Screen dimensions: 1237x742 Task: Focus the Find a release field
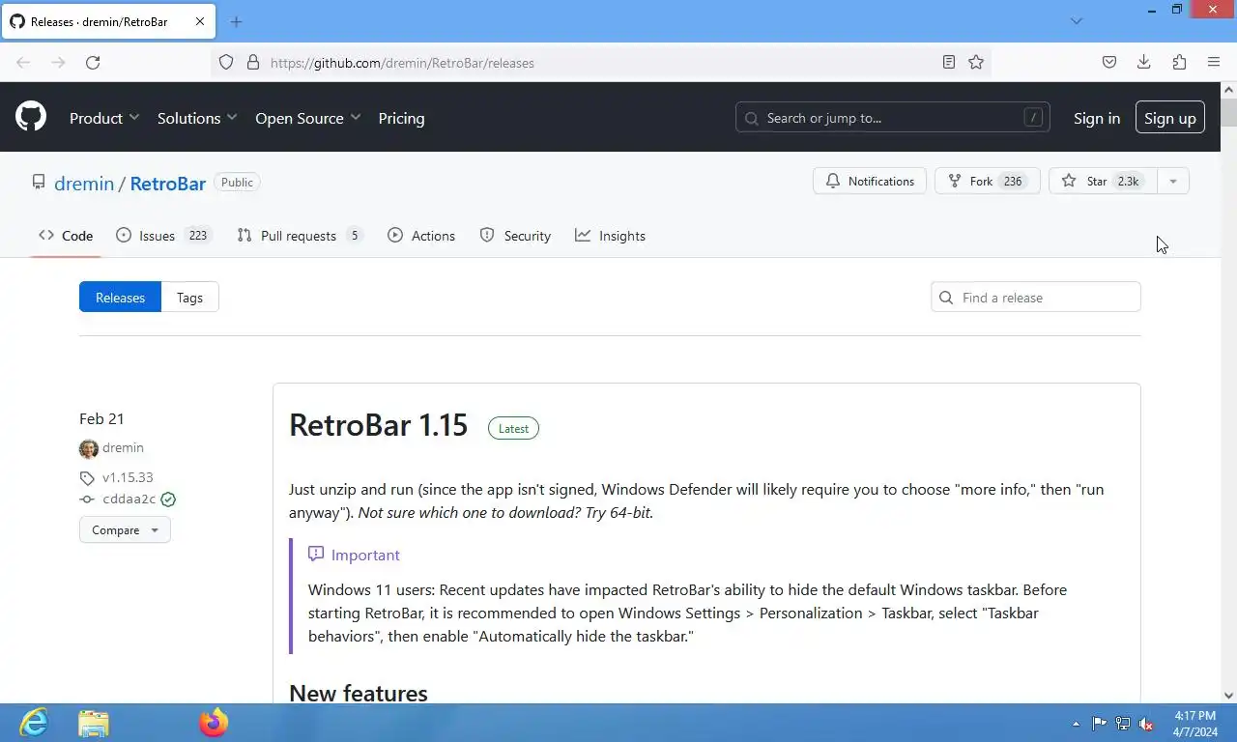1036,297
